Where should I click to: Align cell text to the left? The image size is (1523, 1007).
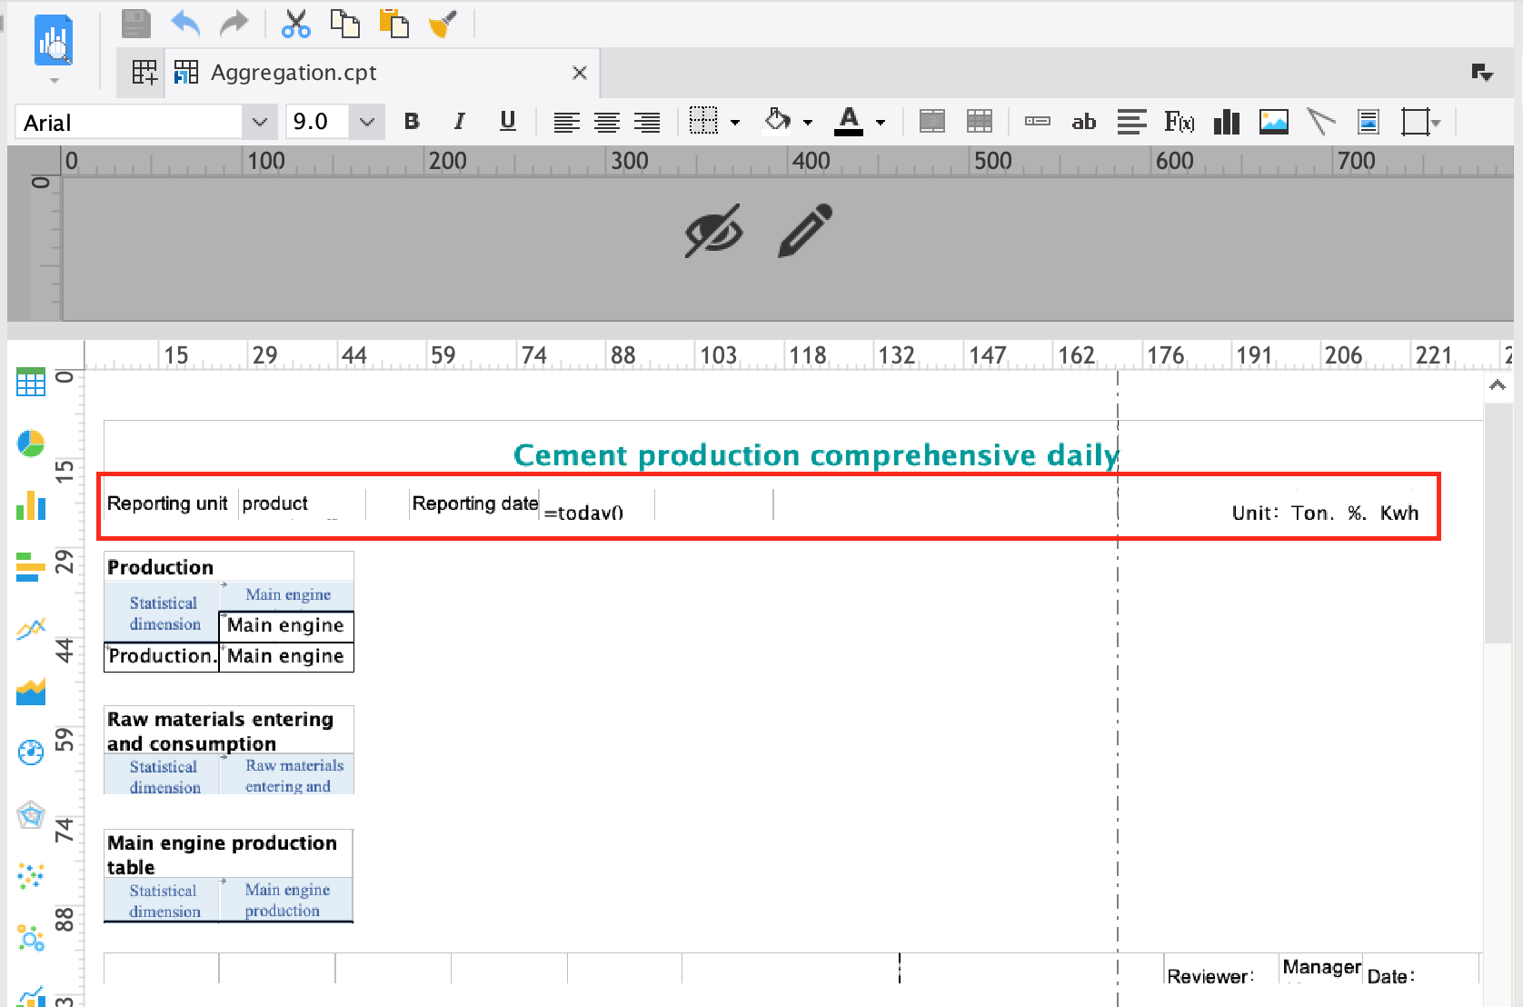[x=567, y=122]
